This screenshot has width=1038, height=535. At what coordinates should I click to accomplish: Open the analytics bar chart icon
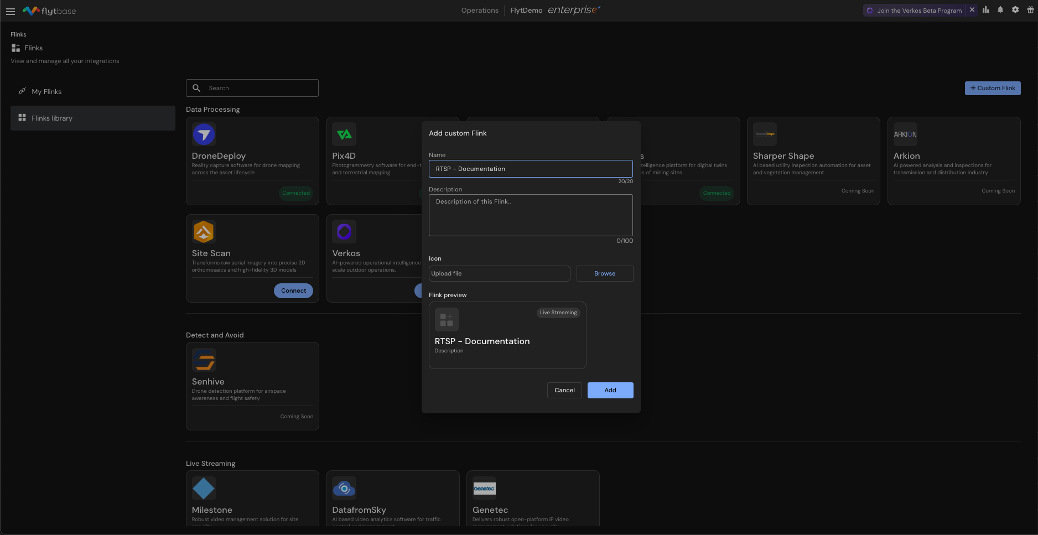[x=985, y=10]
